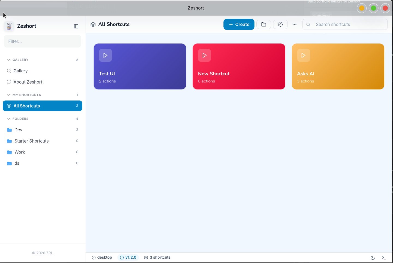Collapse the GALLERY section chevron
Image resolution: width=393 pixels, height=263 pixels.
(x=9, y=60)
